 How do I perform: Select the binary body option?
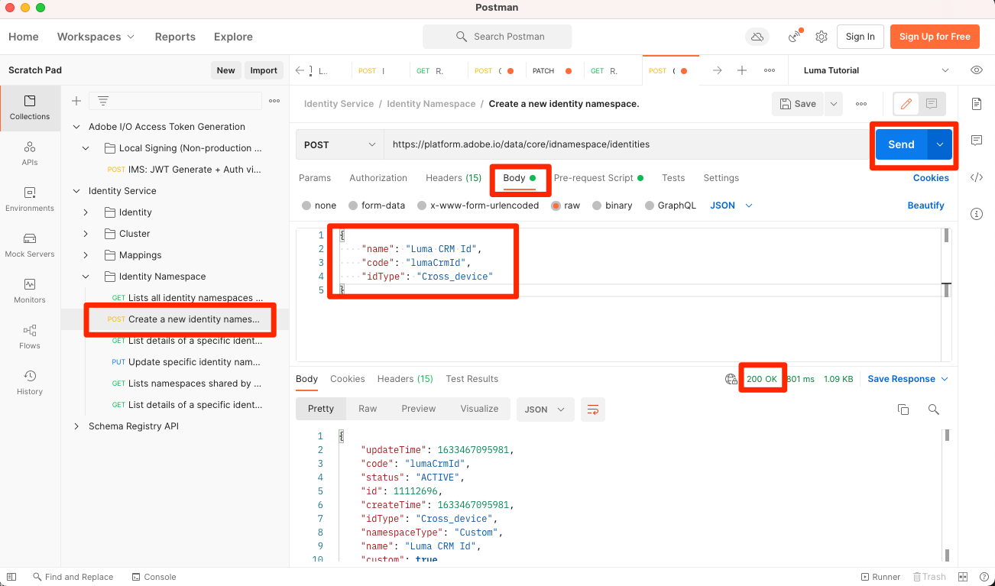click(598, 206)
